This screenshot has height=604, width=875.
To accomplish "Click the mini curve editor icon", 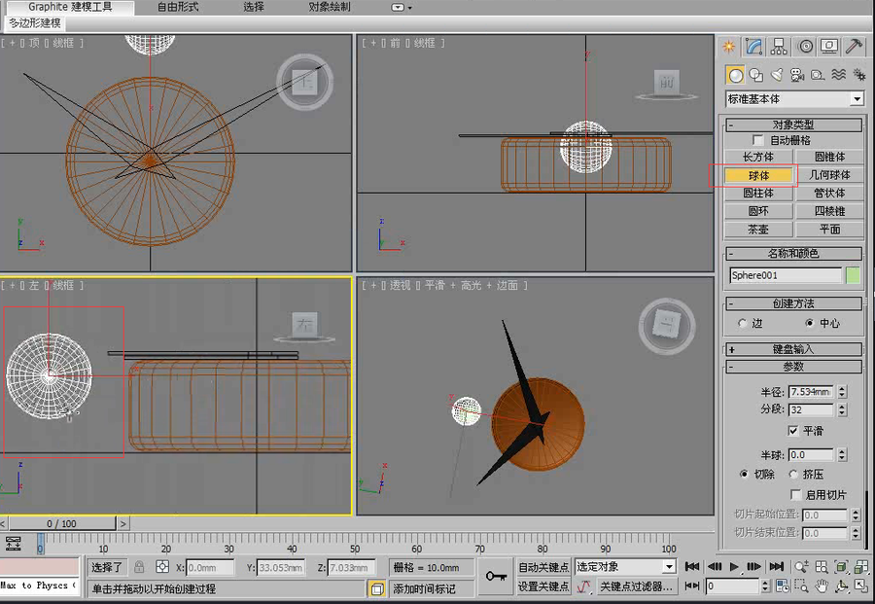I will point(13,543).
